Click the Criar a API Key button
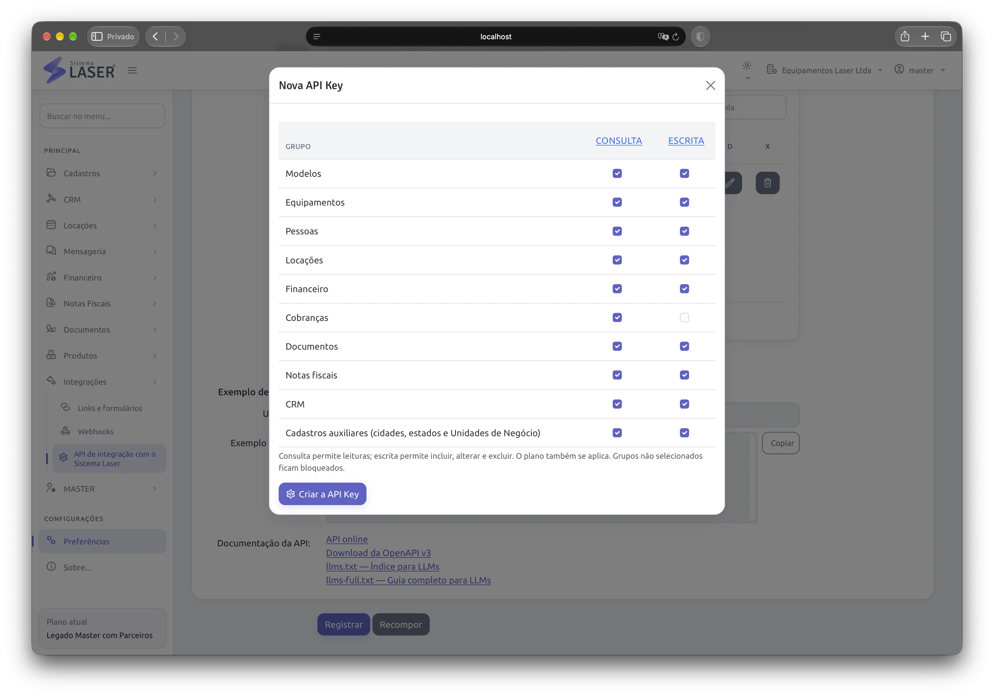 [322, 494]
